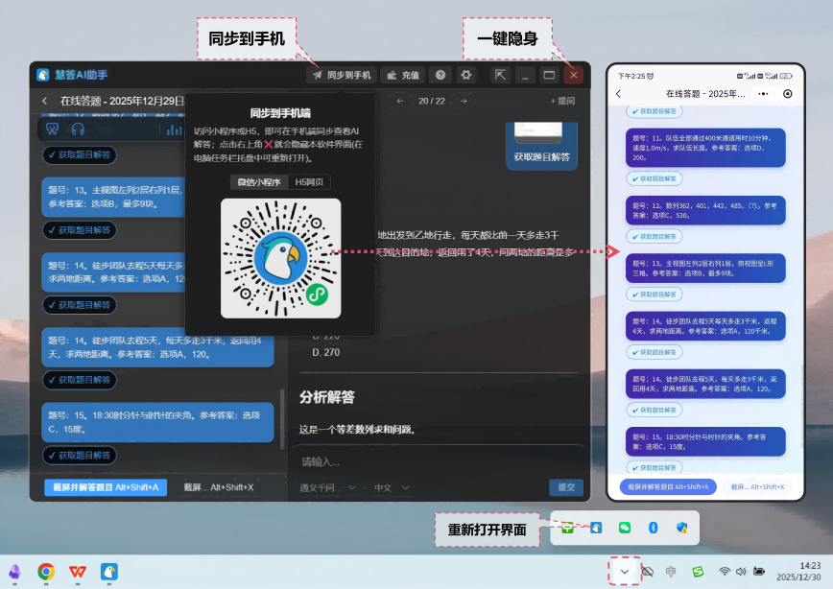Go back using the left chevron beside 在线答题
Screen dimensions: 833x589
[44, 101]
